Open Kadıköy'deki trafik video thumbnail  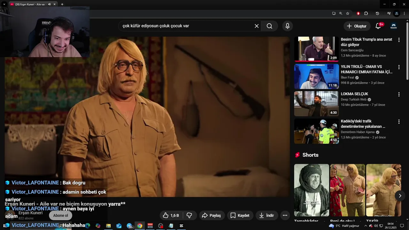[316, 131]
